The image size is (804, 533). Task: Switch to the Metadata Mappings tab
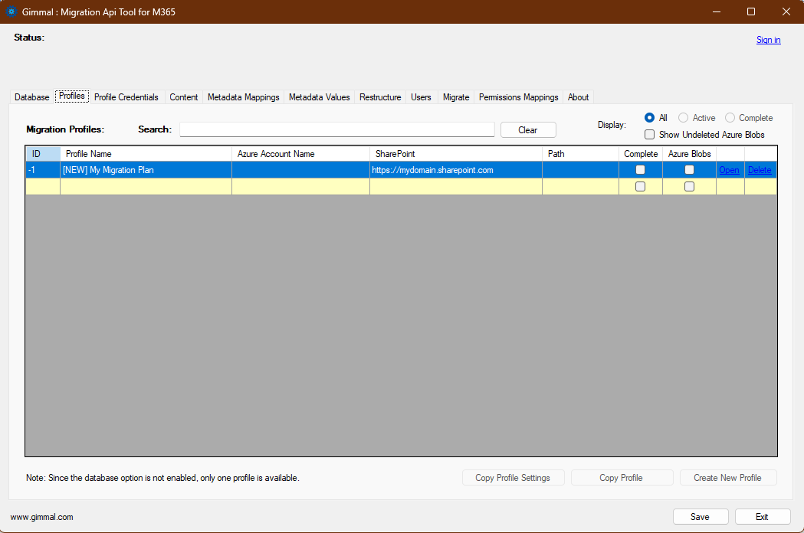pos(243,96)
